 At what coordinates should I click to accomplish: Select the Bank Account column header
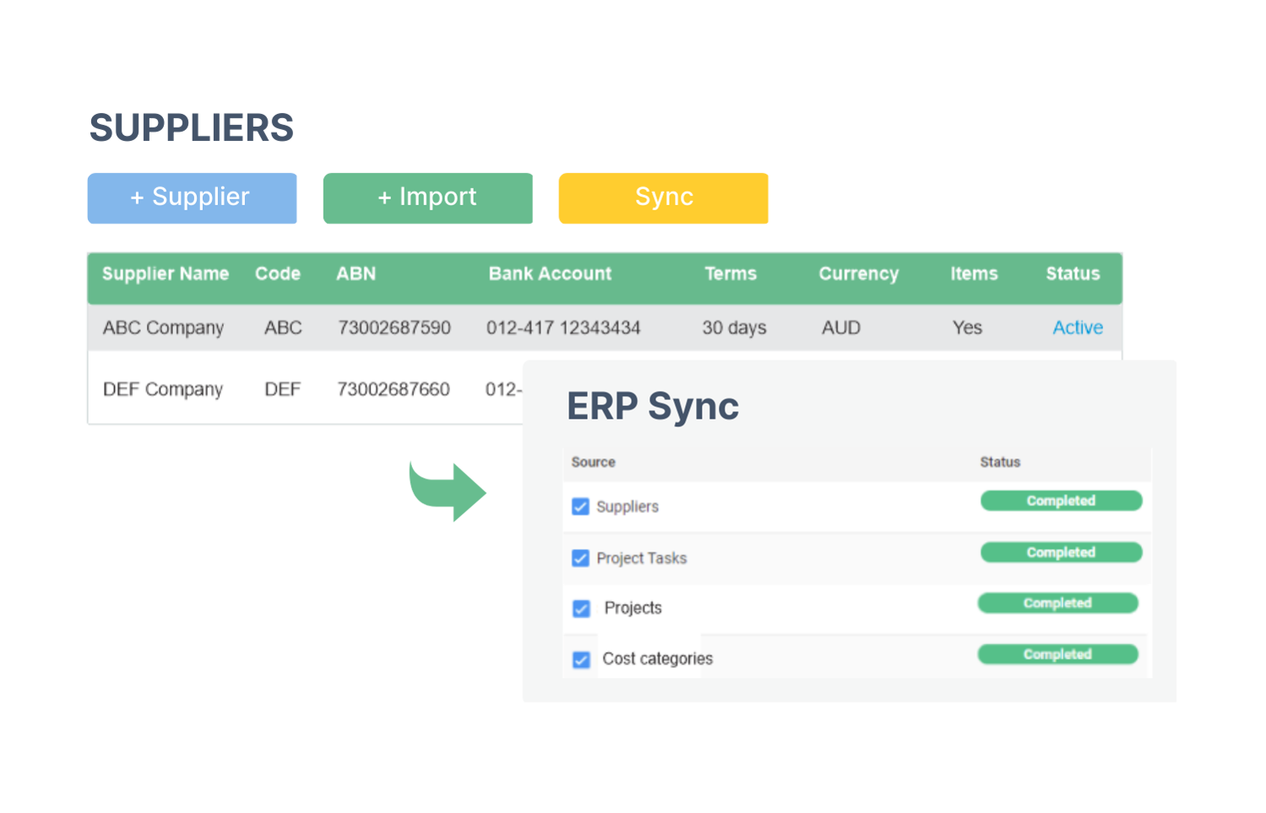click(550, 274)
